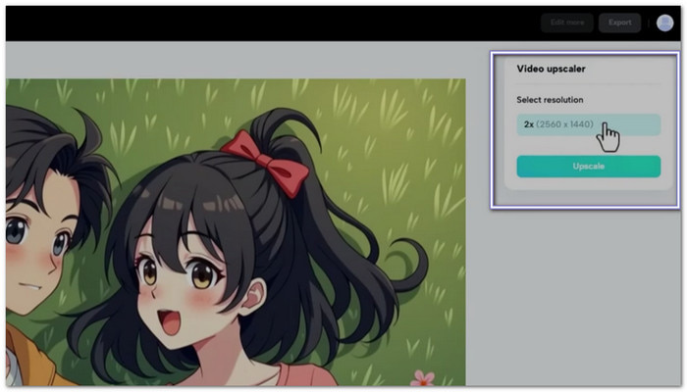687x392 pixels.
Task: Open the 2x (2560 x 1440) resolution dropdown
Action: click(589, 124)
